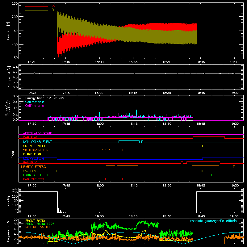Click the ATTENUATOR_STATE flag label
This screenshot has width=247, height=247.
click(x=37, y=133)
